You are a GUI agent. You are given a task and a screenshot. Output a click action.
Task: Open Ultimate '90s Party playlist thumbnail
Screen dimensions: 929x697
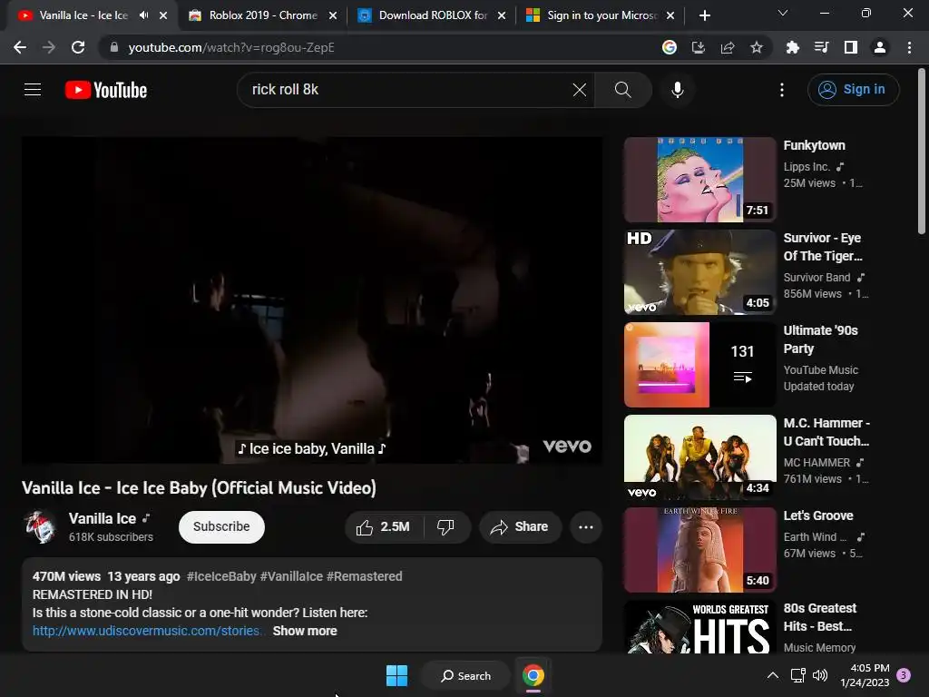pos(699,365)
